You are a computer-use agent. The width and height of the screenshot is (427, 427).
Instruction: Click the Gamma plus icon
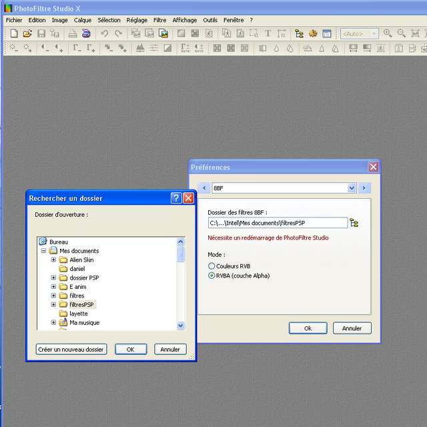tap(91, 48)
